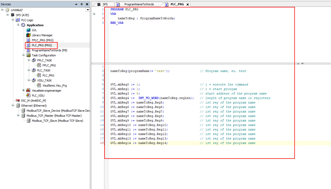Click the 'GVL.mbReg0 := 1;' statement
This screenshot has width=331, height=189.
(x=125, y=84)
